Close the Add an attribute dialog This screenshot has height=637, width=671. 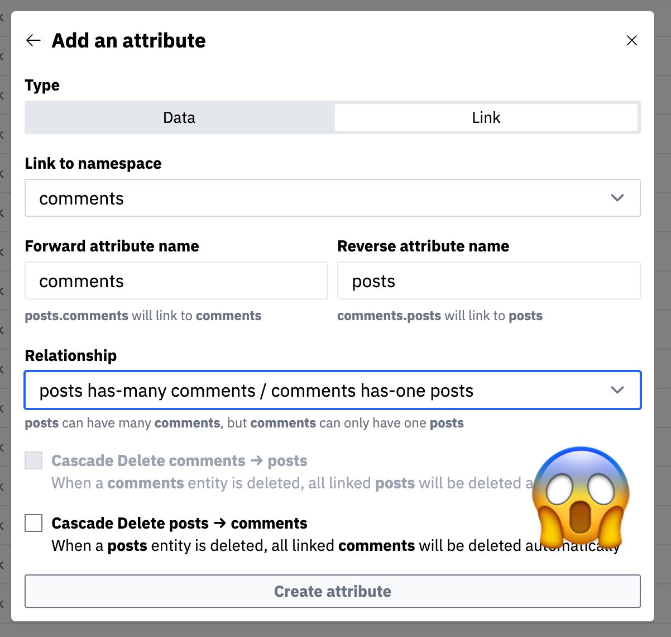click(x=631, y=40)
